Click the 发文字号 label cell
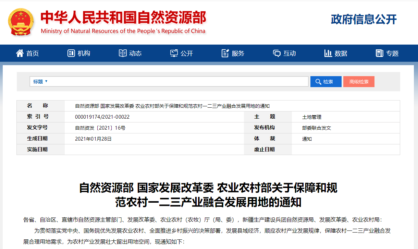This screenshot has height=249, width=418. pos(41,128)
